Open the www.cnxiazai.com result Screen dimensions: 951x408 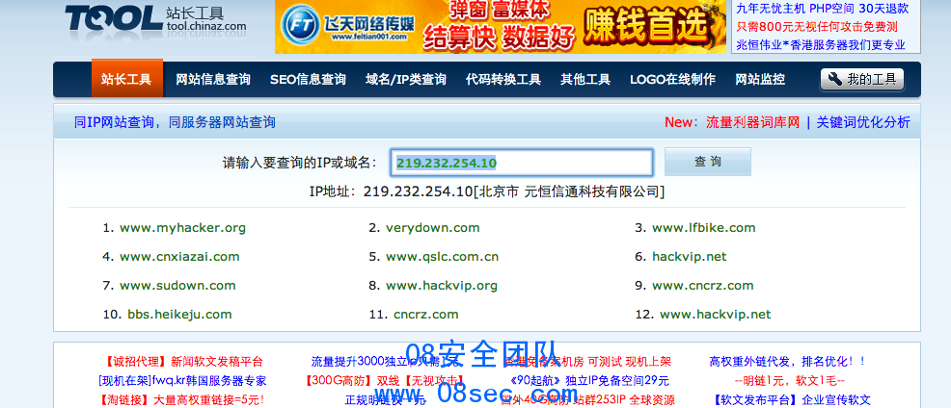pyautogui.click(x=179, y=257)
